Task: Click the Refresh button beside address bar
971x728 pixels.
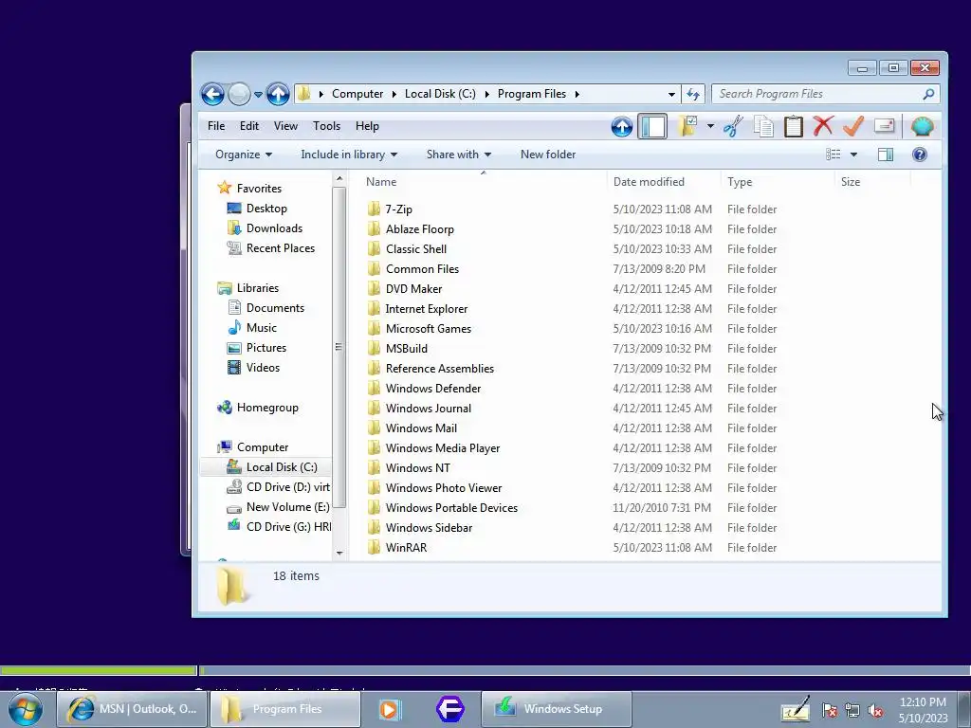Action: coord(693,94)
